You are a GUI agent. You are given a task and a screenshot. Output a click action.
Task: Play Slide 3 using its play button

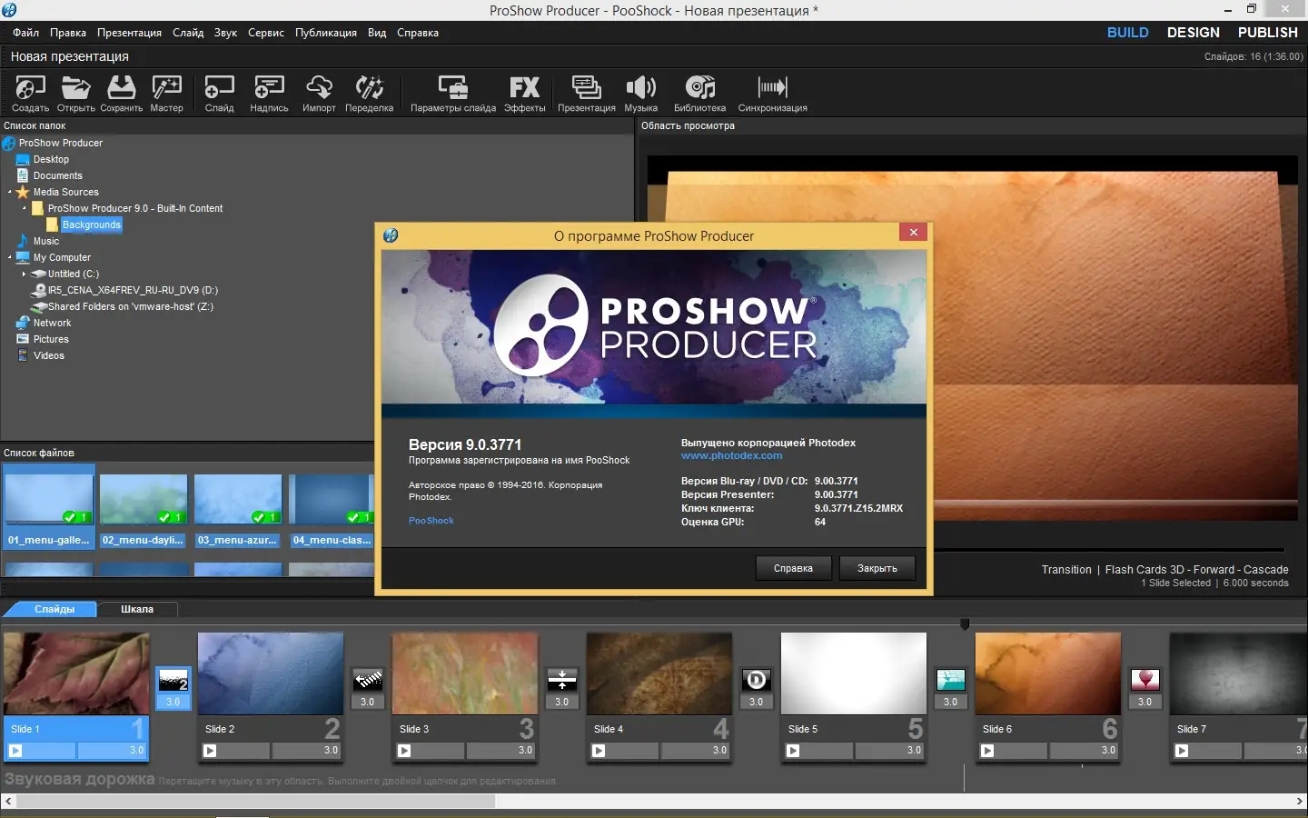coord(404,751)
